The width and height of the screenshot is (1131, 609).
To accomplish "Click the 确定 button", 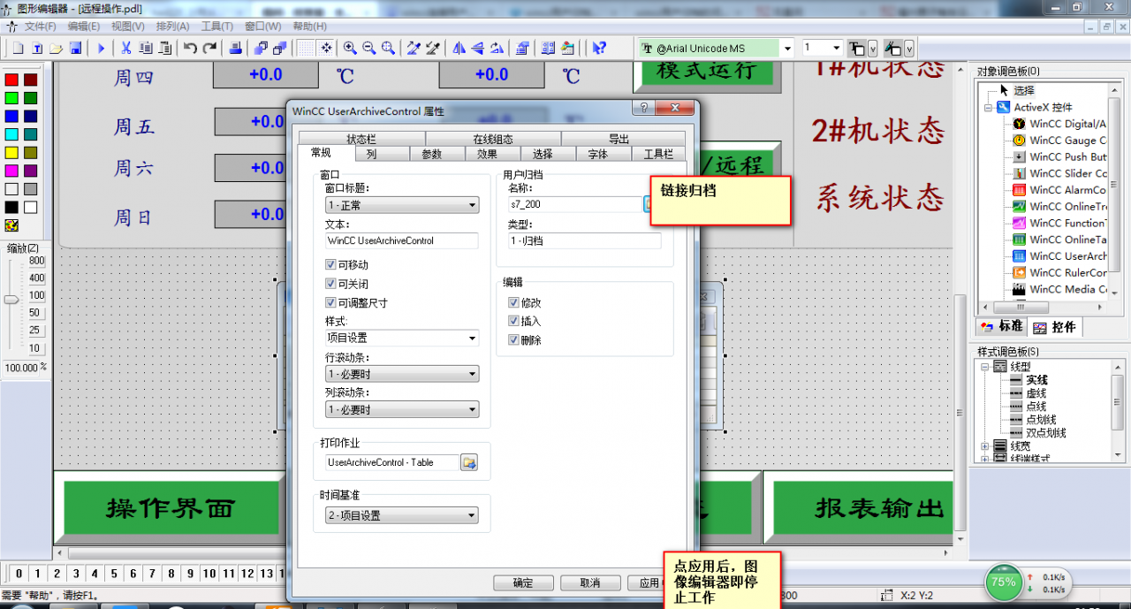I will tap(523, 583).
